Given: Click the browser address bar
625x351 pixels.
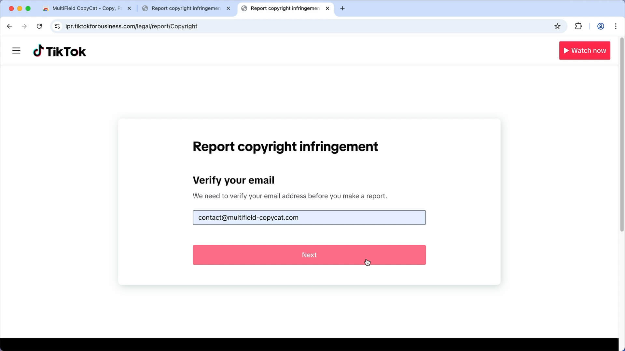Looking at the screenshot, I should point(293,26).
